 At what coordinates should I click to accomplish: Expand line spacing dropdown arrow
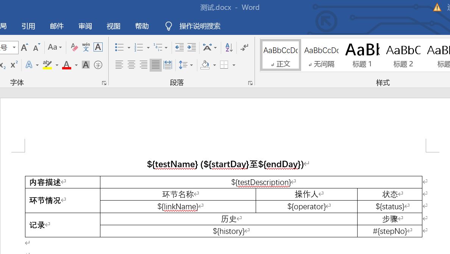click(191, 65)
